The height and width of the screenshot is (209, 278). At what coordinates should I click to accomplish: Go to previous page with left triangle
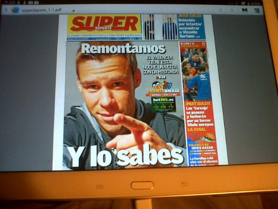pyautogui.click(x=221, y=10)
